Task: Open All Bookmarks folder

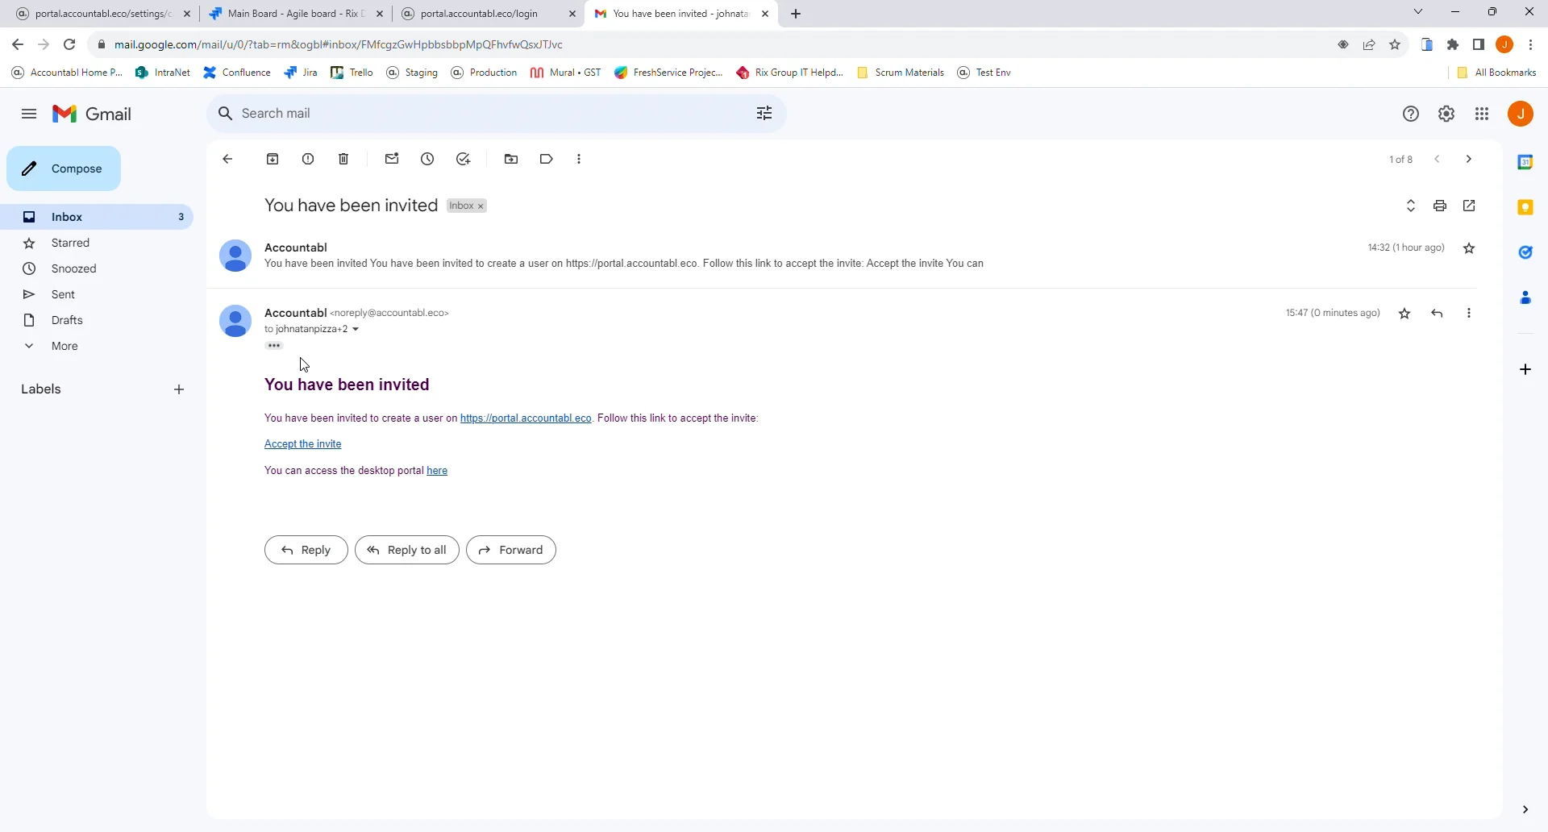Action: [1497, 73]
